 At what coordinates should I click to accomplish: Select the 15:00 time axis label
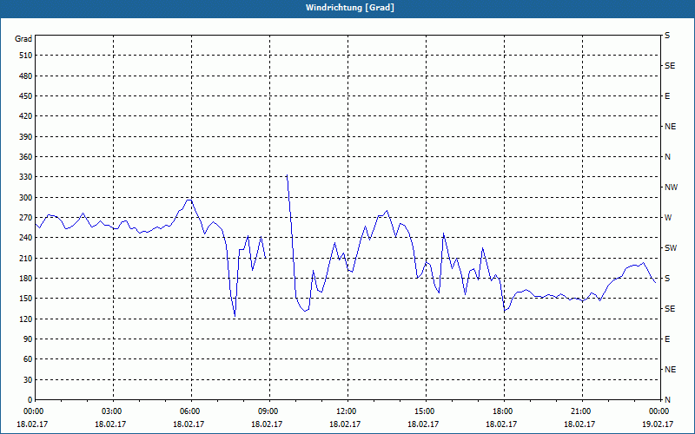[x=423, y=411]
